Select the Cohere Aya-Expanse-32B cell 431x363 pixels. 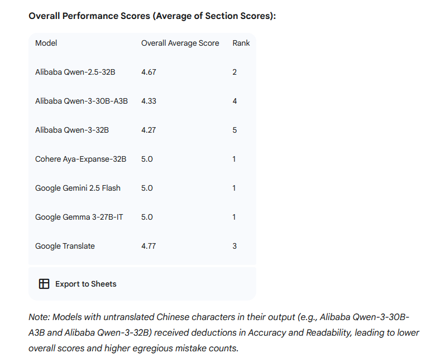(x=80, y=159)
